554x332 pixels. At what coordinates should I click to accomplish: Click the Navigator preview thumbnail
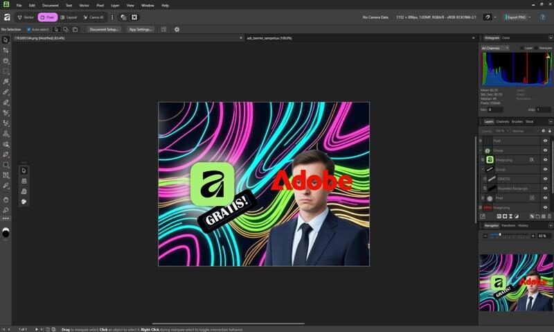[516, 283]
